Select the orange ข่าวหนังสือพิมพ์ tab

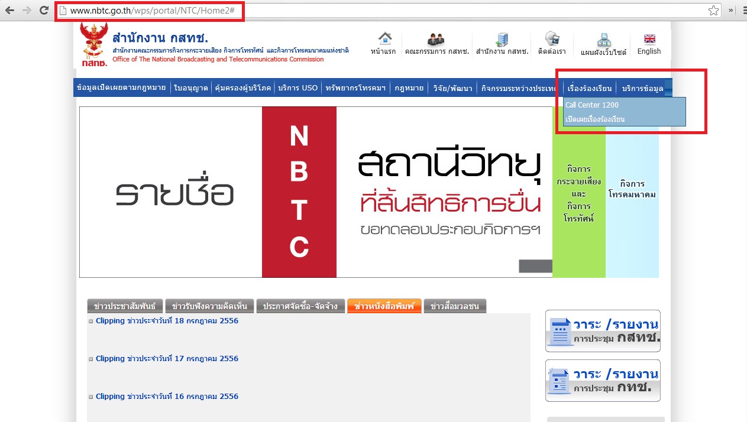(384, 306)
